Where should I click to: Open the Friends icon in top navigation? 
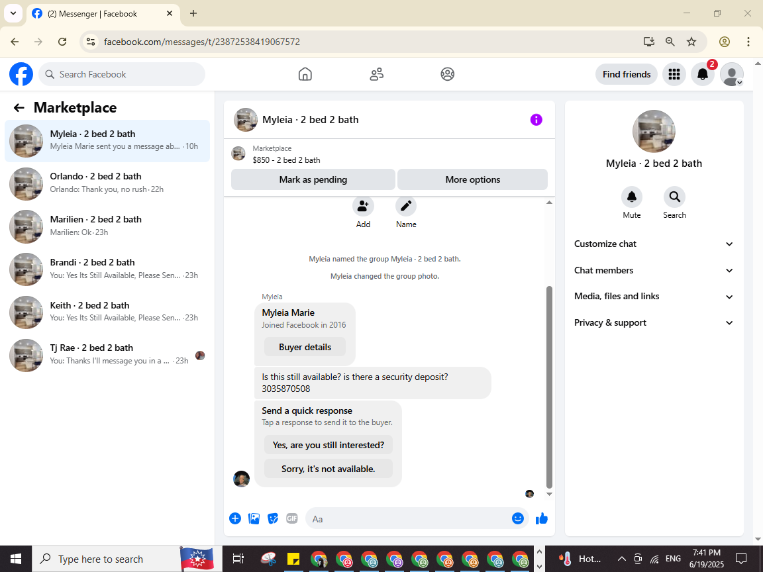click(x=377, y=74)
